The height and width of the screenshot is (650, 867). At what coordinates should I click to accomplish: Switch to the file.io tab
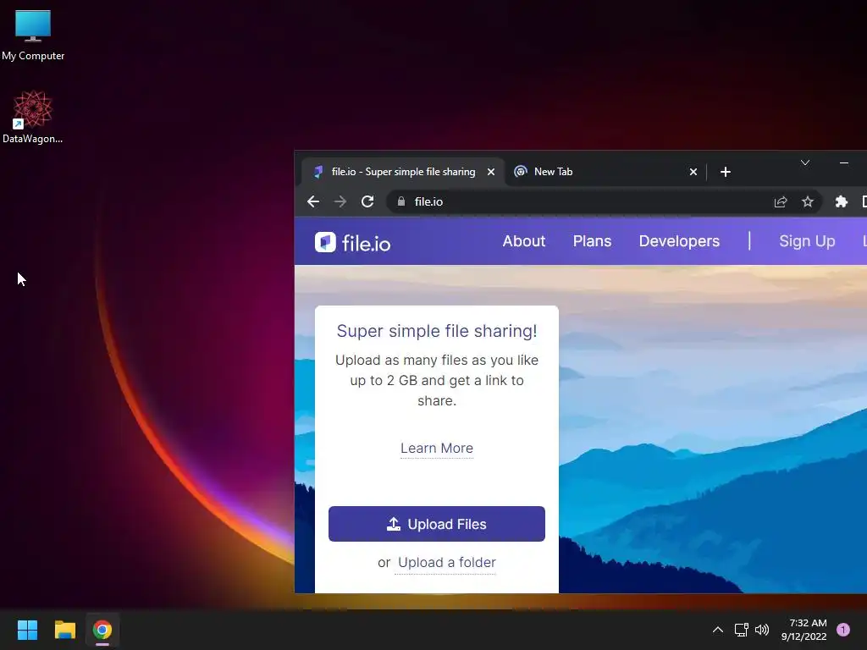point(403,172)
